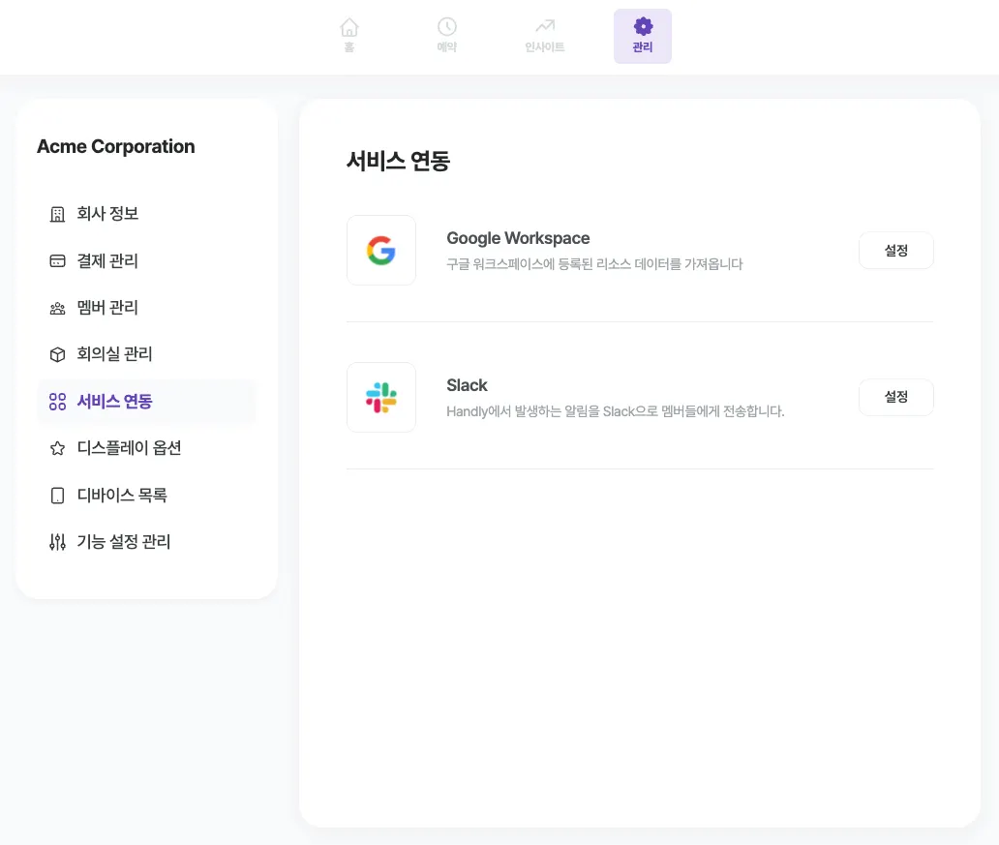999x845 pixels.
Task: Select 멤버 관리 in the sidebar
Action: click(x=108, y=308)
